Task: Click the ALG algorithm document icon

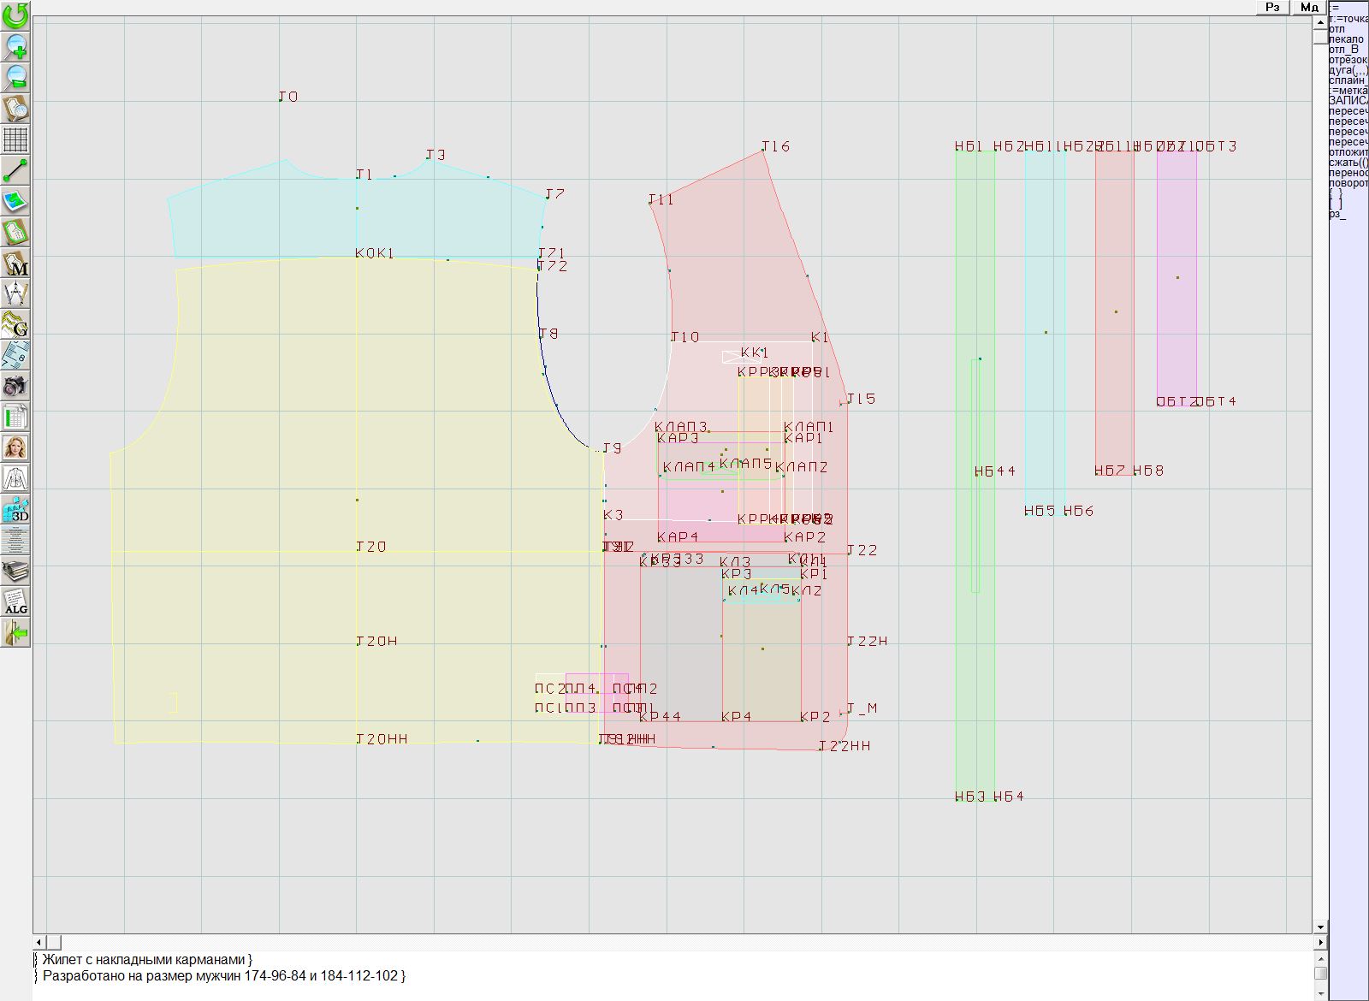Action: point(15,602)
